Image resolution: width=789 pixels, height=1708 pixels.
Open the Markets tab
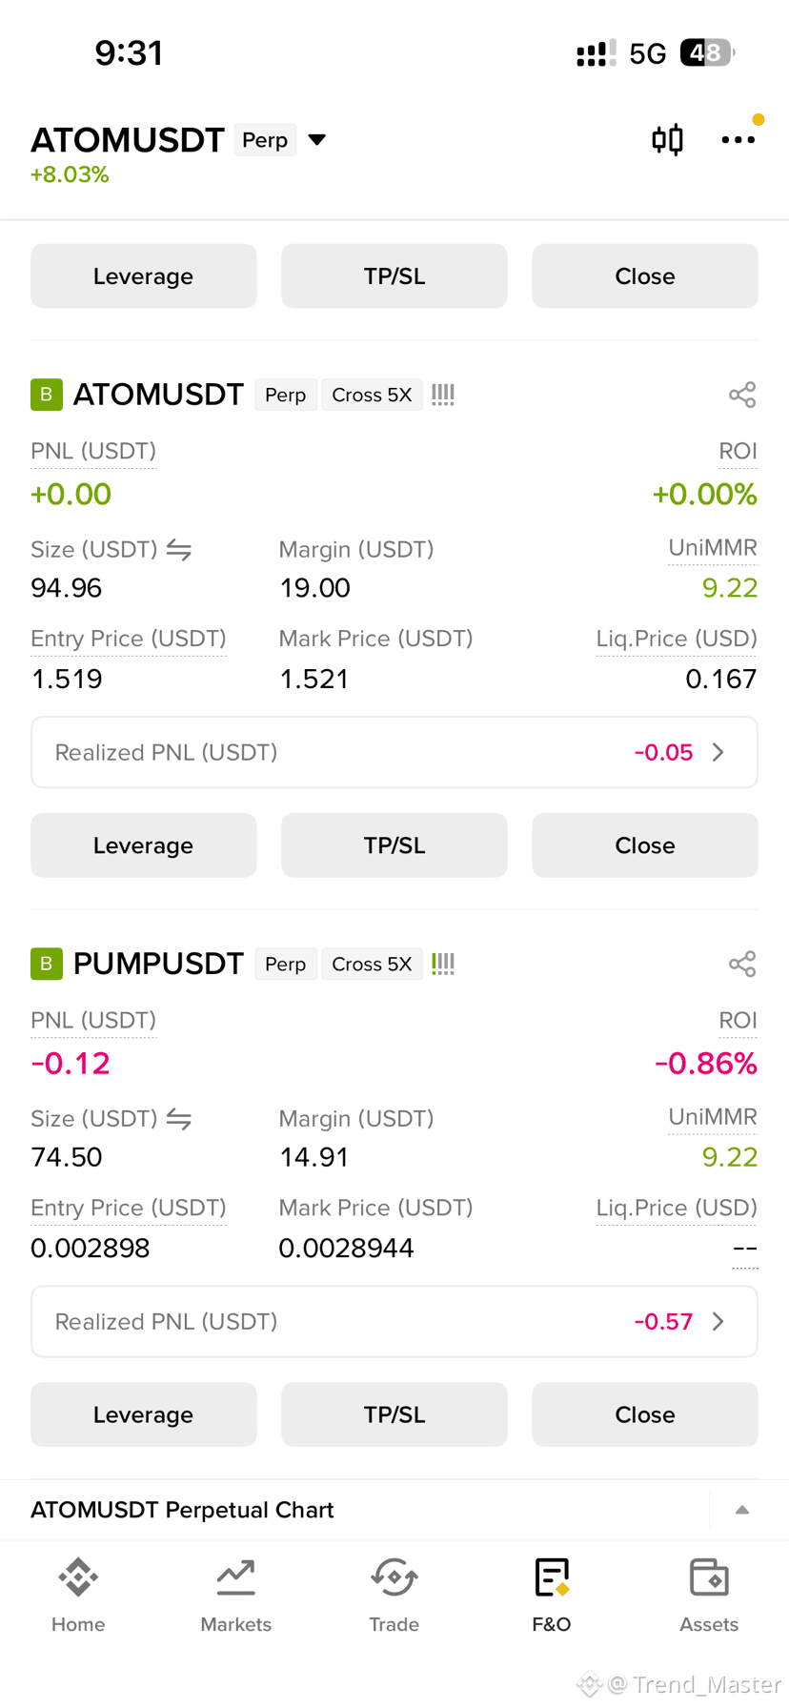point(235,1596)
